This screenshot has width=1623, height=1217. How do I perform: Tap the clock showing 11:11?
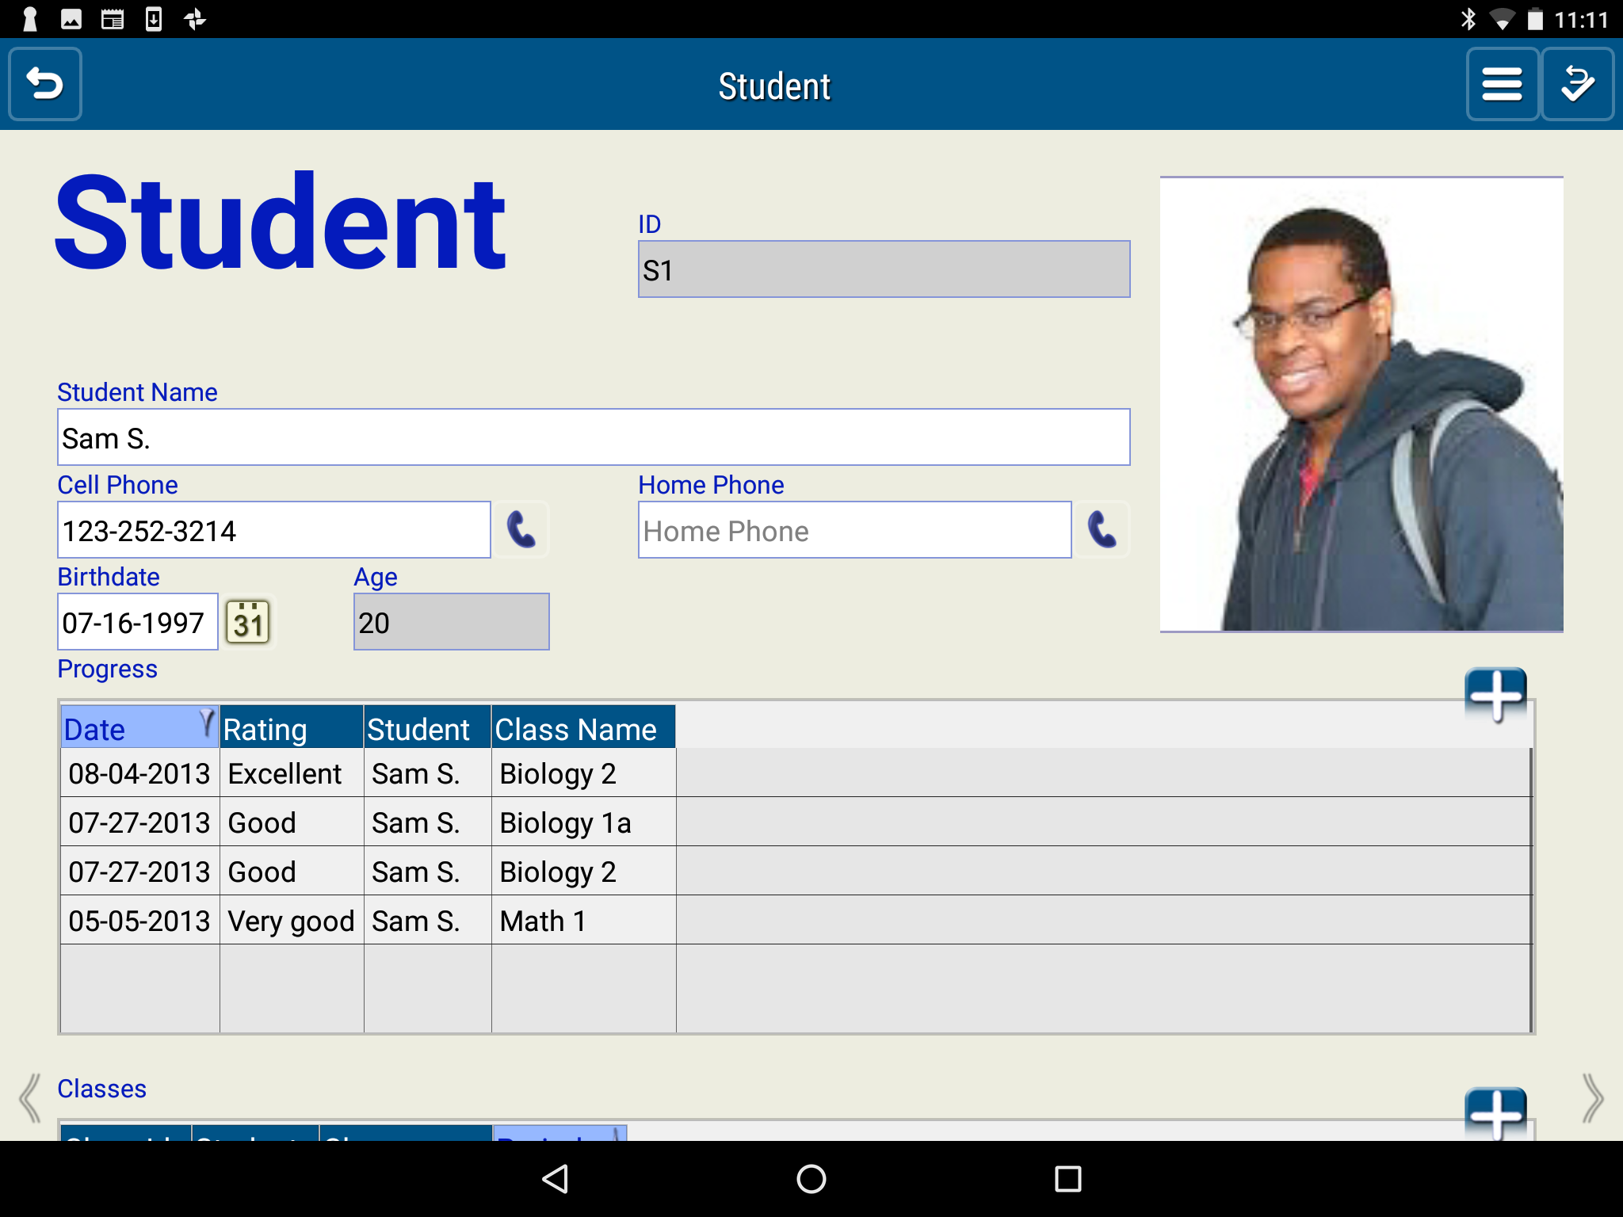click(x=1581, y=19)
